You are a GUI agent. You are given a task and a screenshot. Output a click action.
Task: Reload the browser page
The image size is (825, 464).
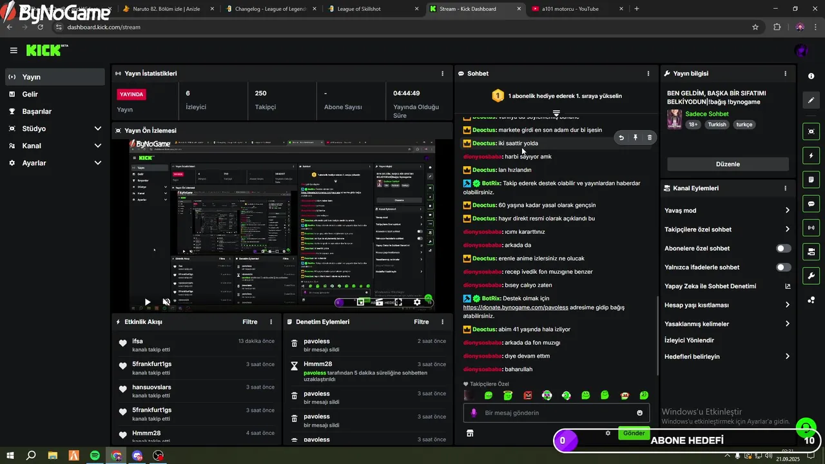40,27
